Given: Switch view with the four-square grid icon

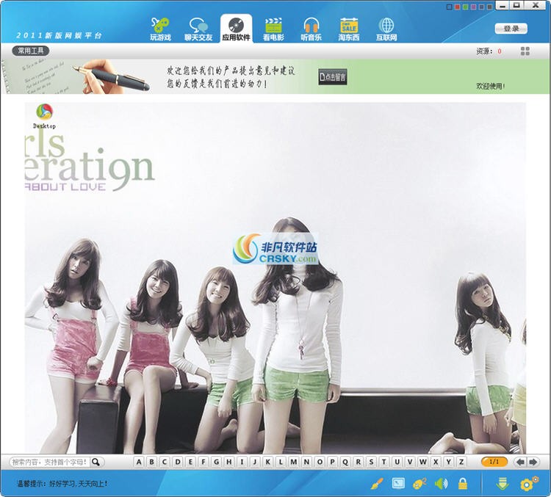Looking at the screenshot, I should click(x=525, y=51).
